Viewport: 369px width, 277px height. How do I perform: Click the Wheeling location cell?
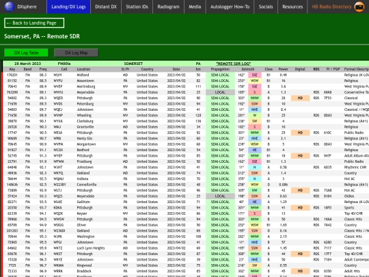(84, 116)
